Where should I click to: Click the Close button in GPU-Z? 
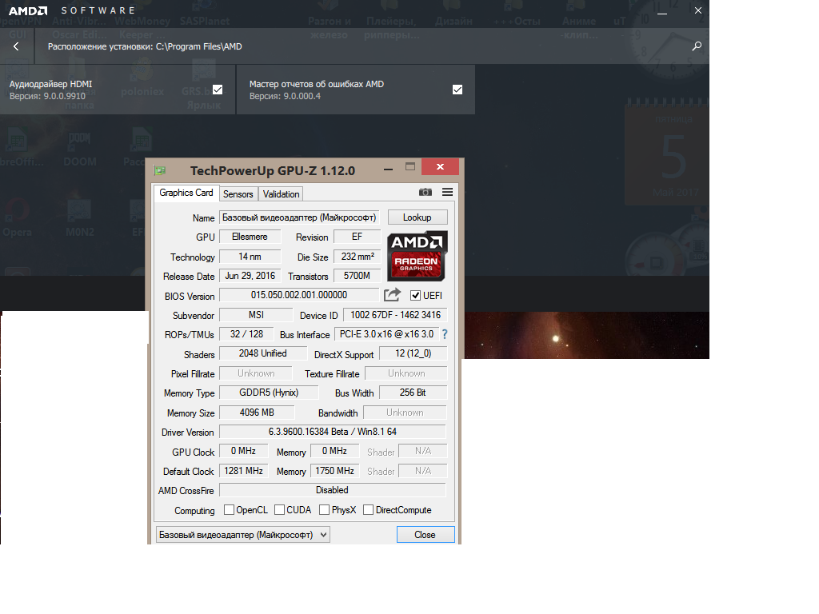point(425,535)
